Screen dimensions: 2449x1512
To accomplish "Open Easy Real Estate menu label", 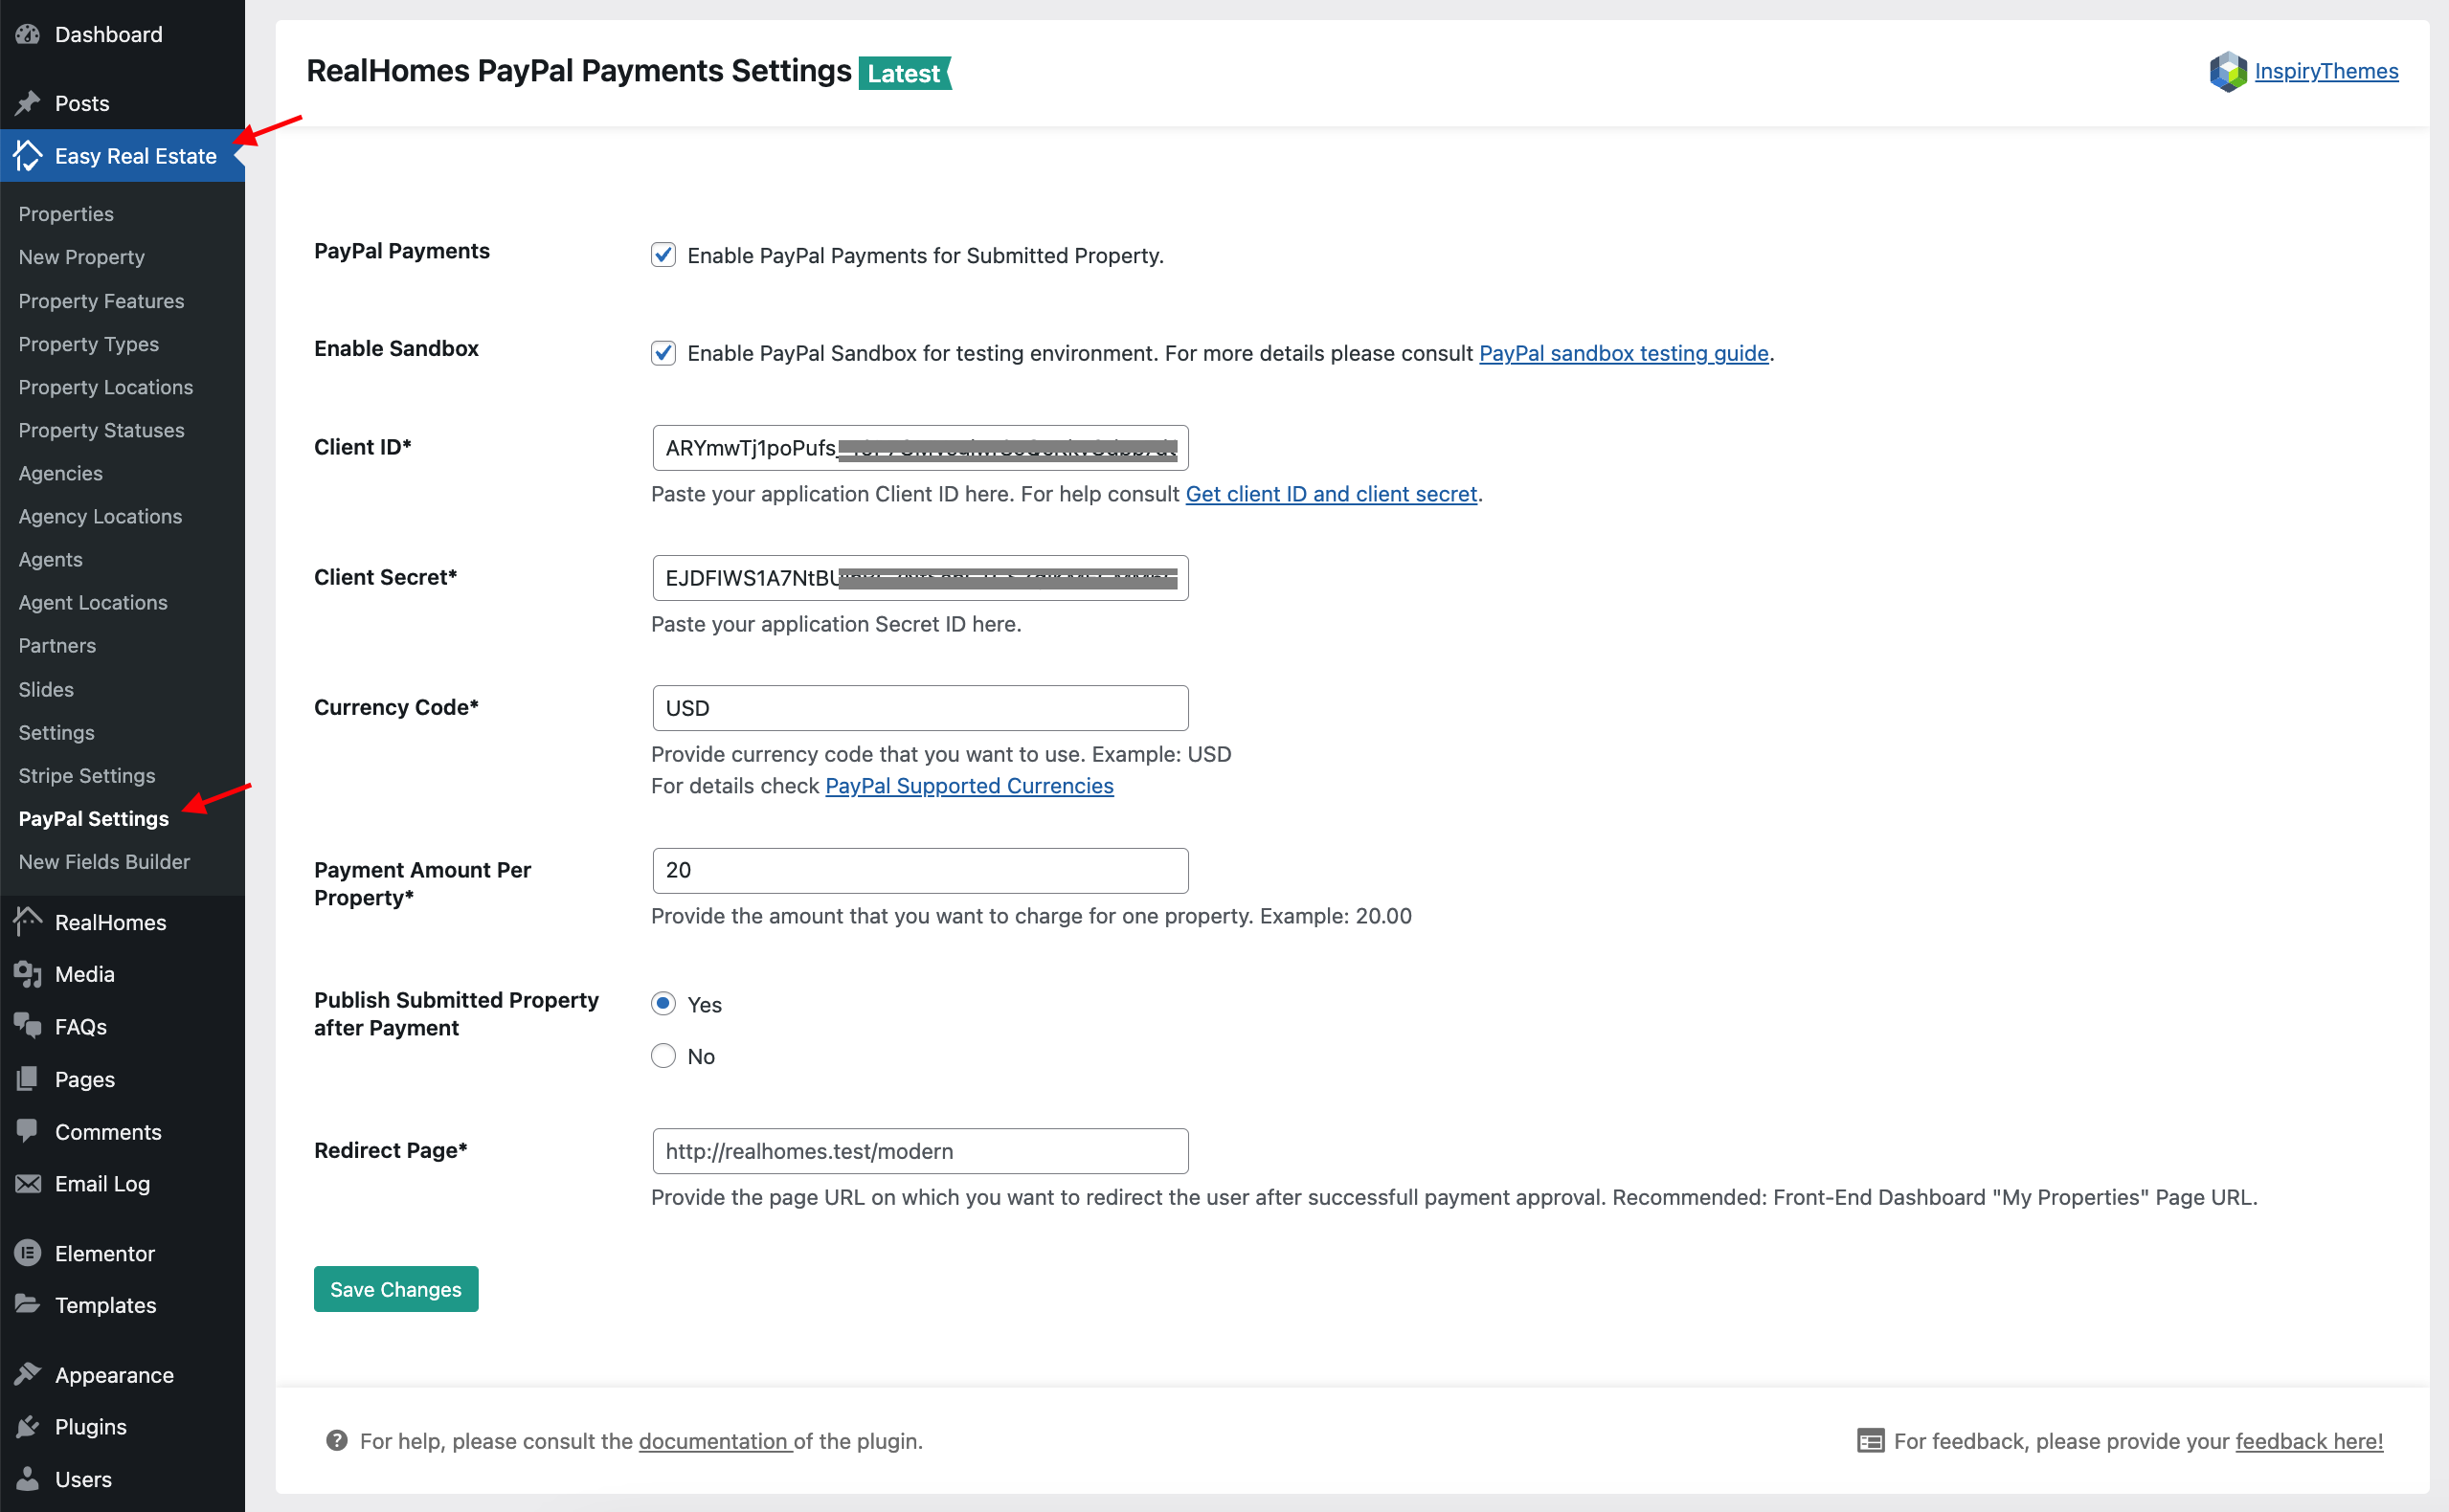I will (x=136, y=156).
